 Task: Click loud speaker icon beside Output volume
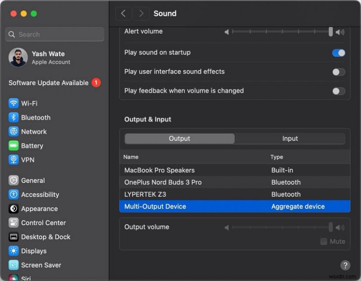pyautogui.click(x=340, y=228)
